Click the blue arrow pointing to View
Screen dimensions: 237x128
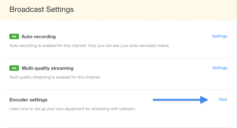[x=181, y=100]
